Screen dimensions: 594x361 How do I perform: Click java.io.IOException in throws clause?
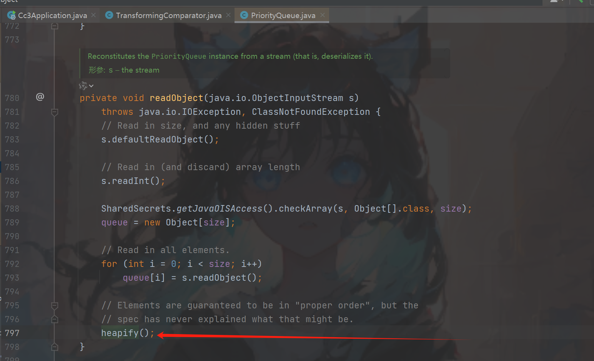[190, 112]
